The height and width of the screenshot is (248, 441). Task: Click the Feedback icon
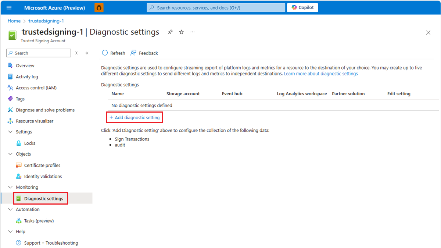pos(133,53)
